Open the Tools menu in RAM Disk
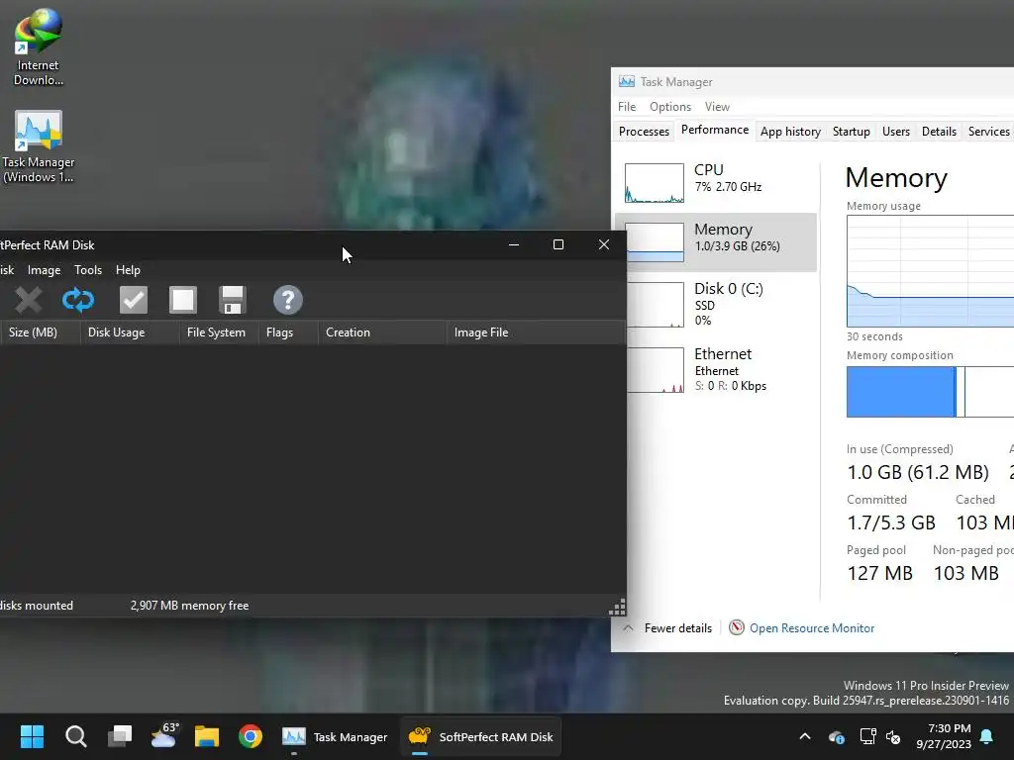 tap(88, 270)
